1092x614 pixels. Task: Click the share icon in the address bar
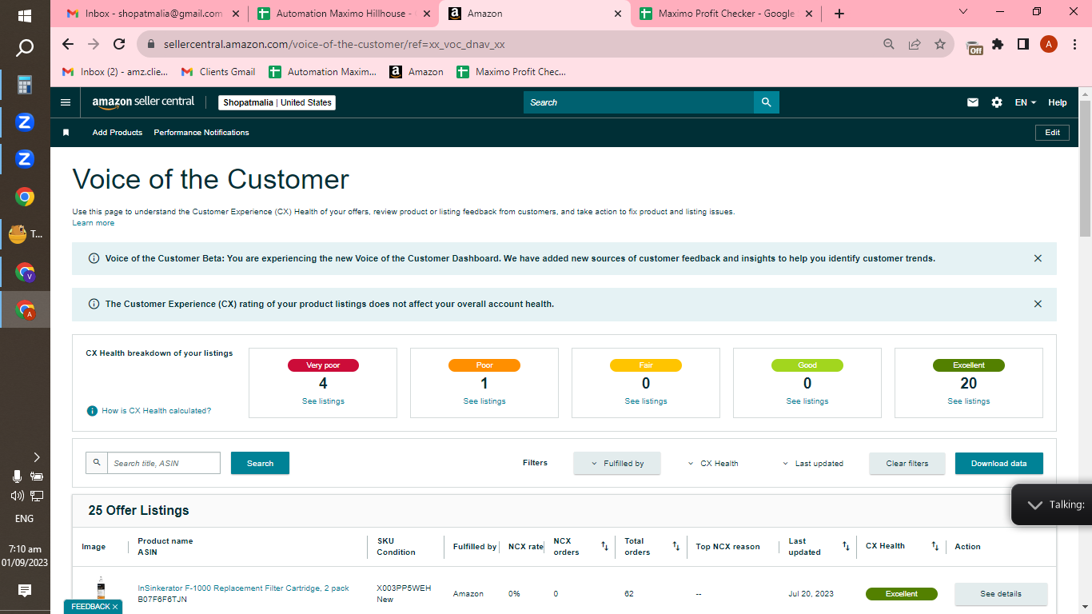point(915,44)
